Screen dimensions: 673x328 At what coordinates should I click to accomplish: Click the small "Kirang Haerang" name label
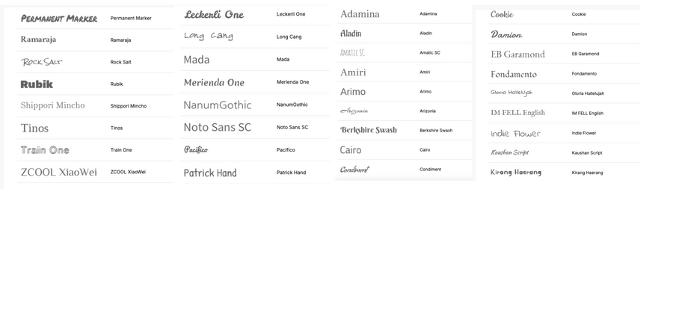click(587, 173)
